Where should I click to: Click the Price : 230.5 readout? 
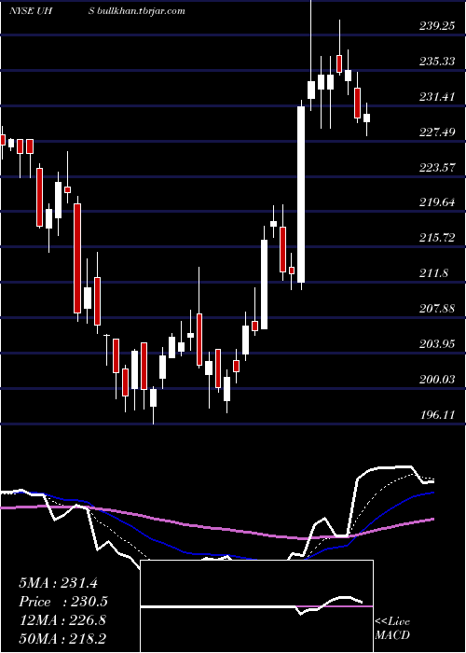click(63, 602)
